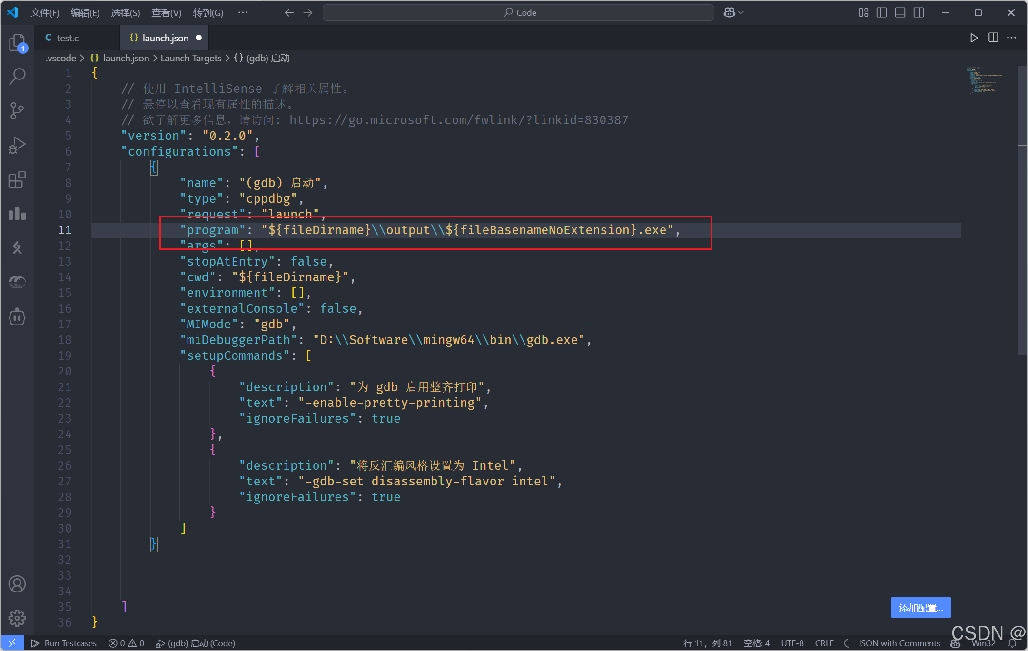Toggle the primary side bar layout button

tap(881, 13)
